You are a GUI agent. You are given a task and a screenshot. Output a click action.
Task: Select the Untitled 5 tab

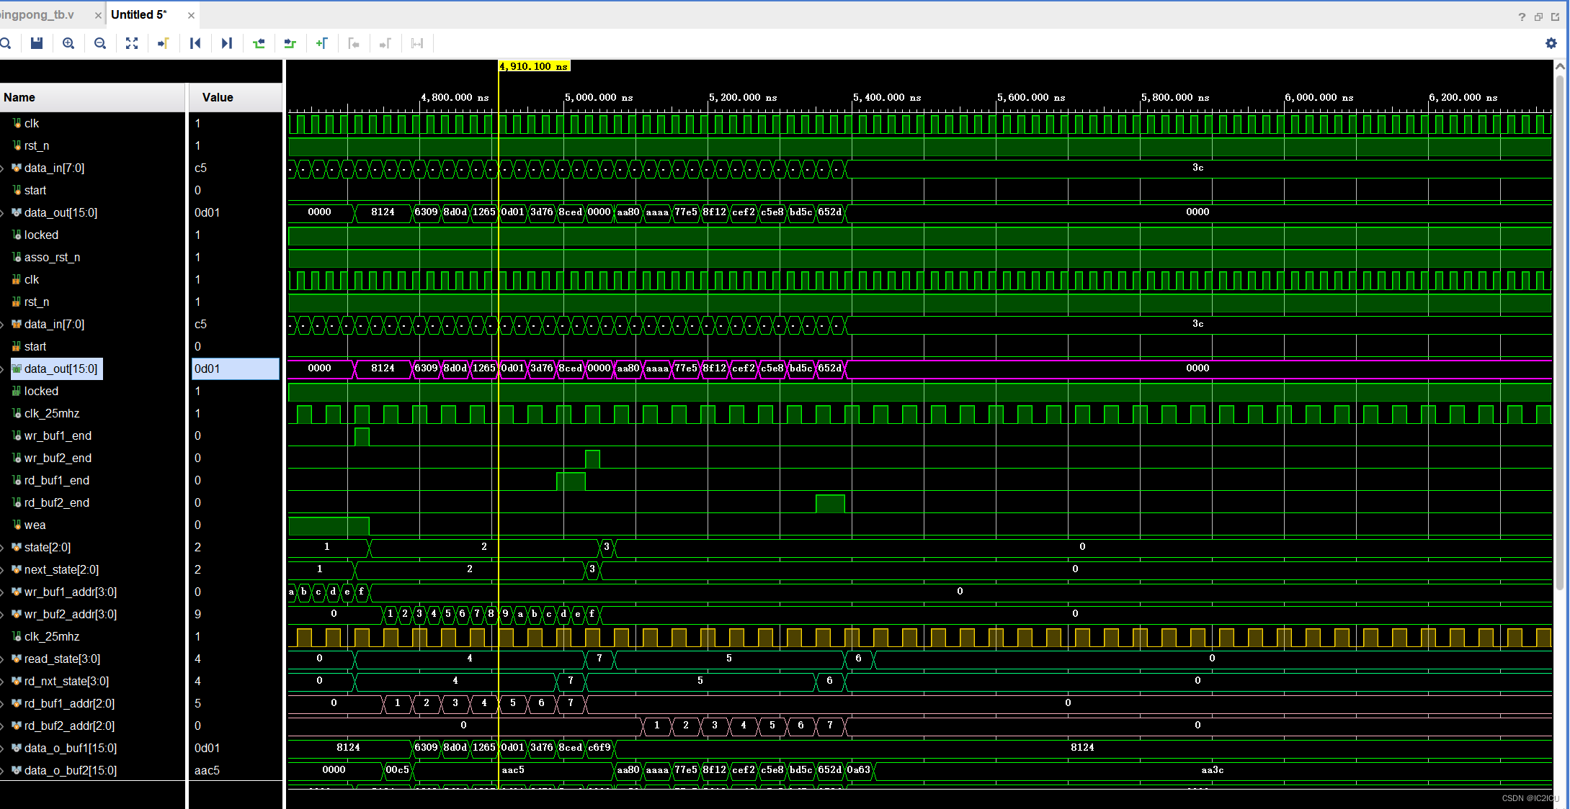[x=138, y=14]
